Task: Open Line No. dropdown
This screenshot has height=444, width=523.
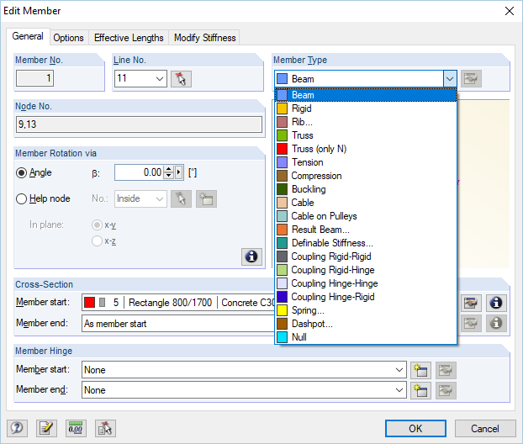Action: [x=160, y=79]
